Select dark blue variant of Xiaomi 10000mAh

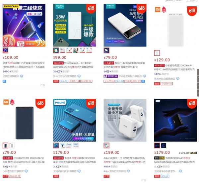pos(5,146)
